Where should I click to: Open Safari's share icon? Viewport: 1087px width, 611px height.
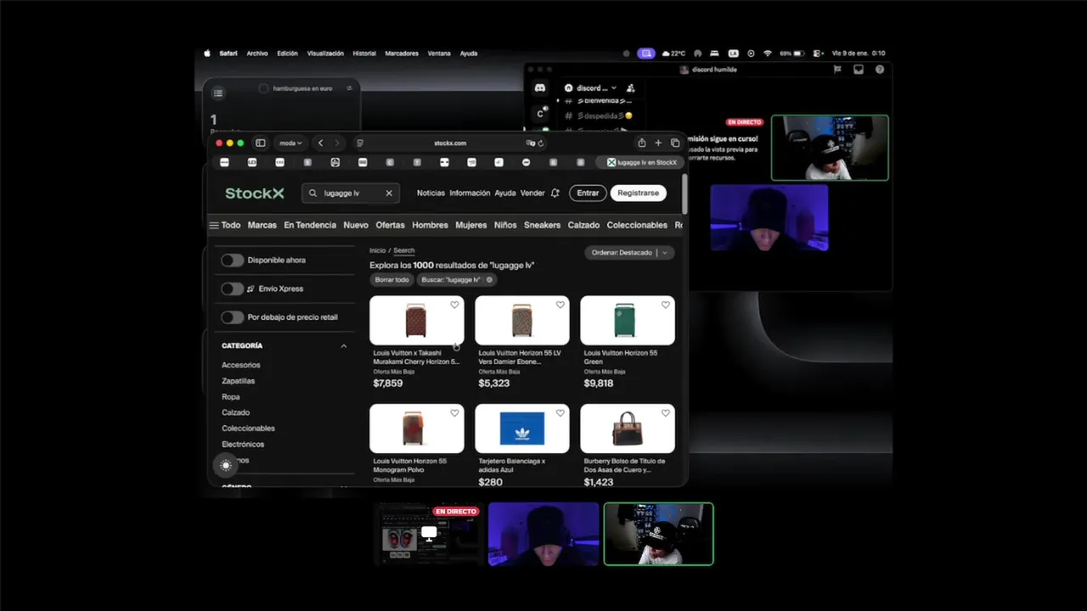(642, 143)
